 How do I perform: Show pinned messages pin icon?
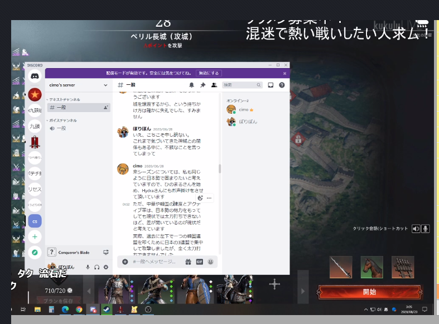pos(202,85)
